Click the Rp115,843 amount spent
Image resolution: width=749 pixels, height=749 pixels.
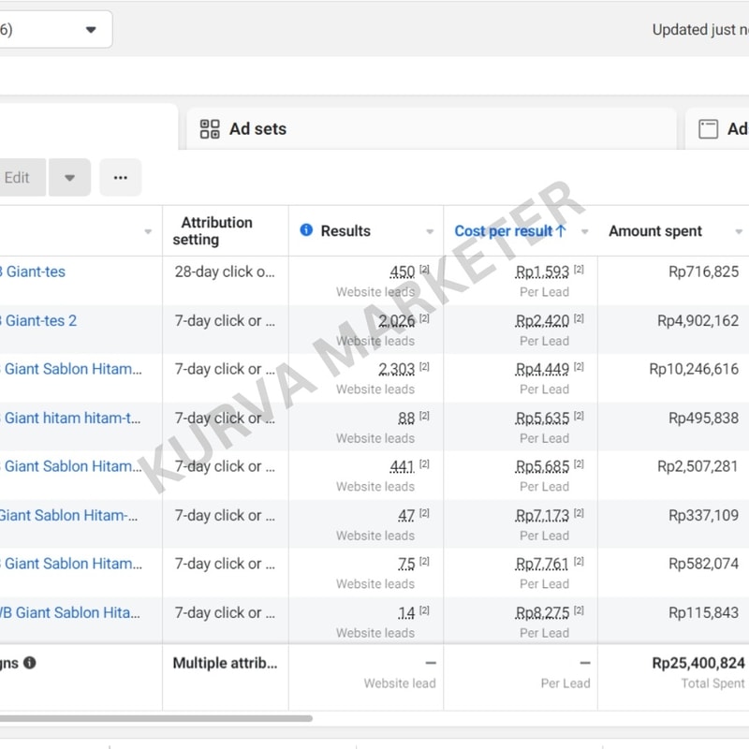tap(703, 613)
